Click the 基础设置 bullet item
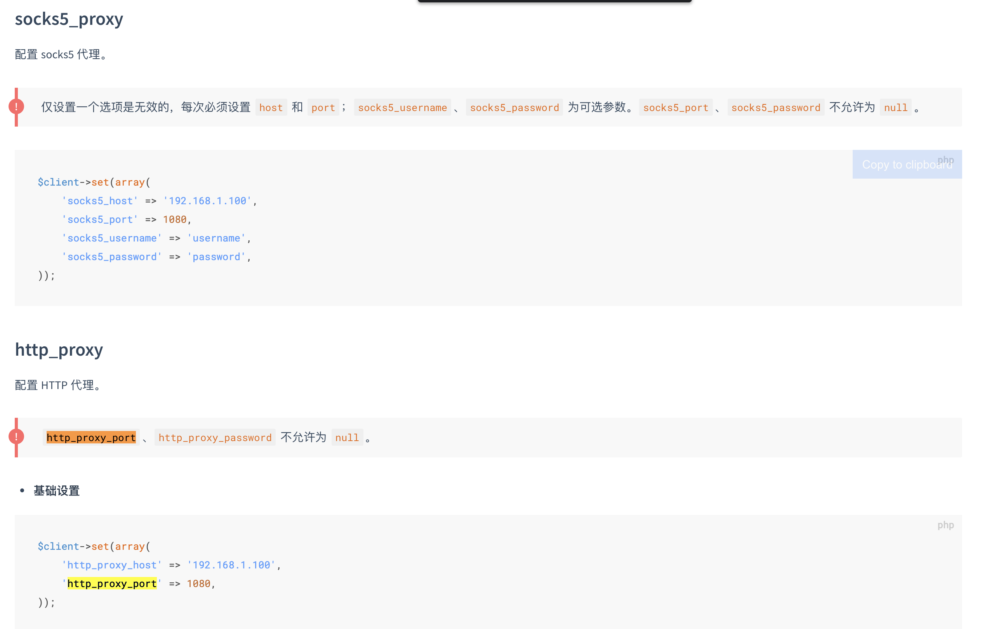 pyautogui.click(x=57, y=490)
